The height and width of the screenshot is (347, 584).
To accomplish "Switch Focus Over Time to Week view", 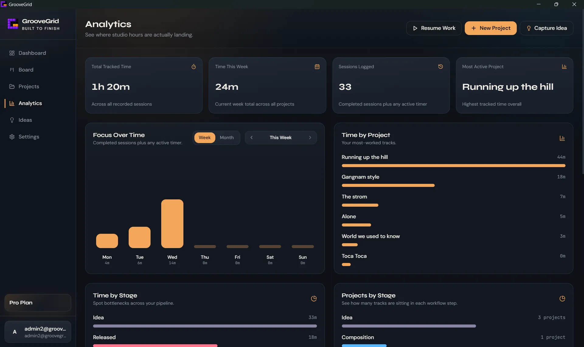I will pos(205,138).
